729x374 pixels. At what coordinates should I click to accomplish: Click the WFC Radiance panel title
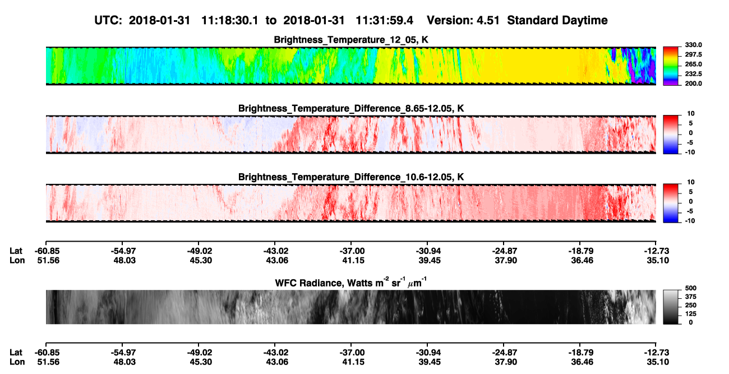[351, 283]
